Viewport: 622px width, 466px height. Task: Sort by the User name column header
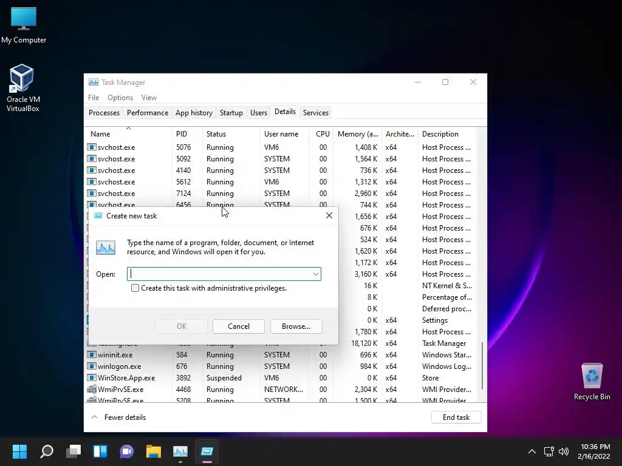[x=284, y=134]
